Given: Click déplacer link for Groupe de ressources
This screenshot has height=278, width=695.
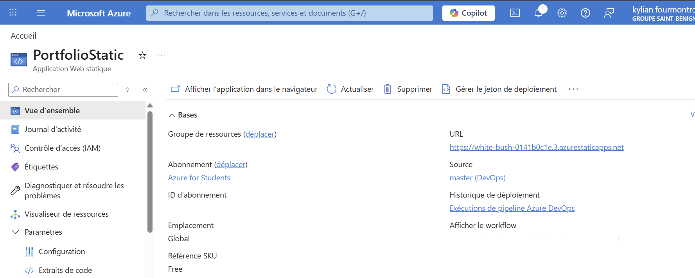Looking at the screenshot, I should (x=260, y=134).
